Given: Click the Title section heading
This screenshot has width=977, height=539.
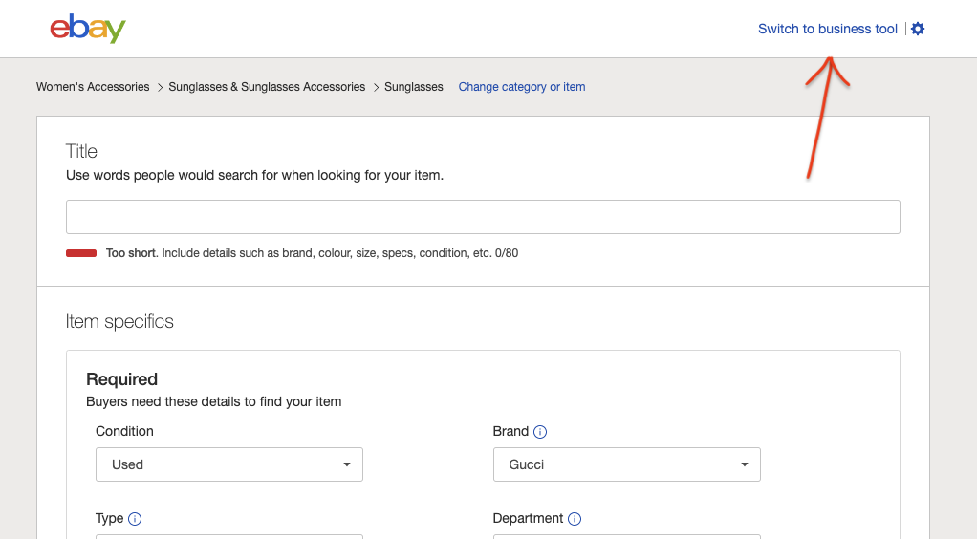Looking at the screenshot, I should tap(81, 151).
